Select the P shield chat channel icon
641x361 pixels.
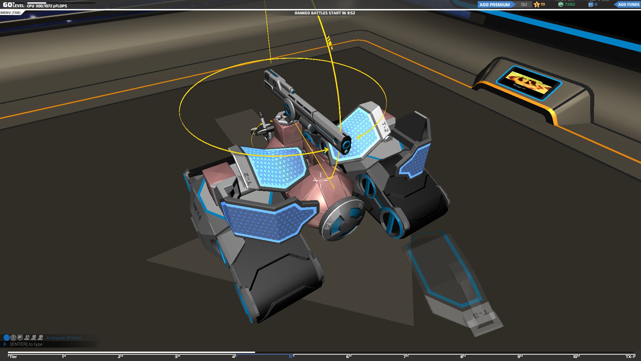20,338
